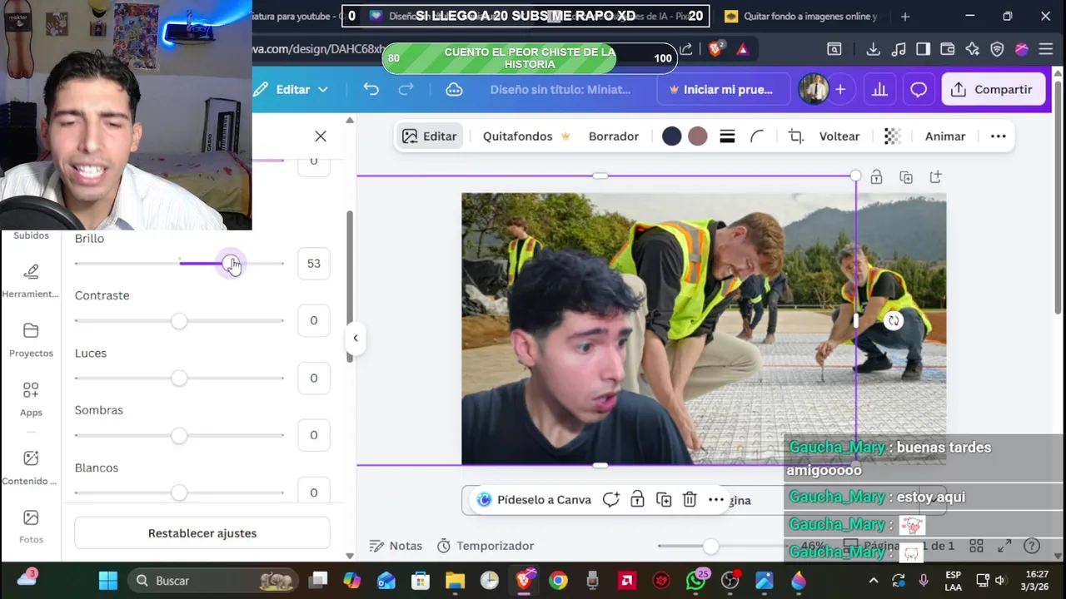Open Proyectos in the Canva sidebar
The width and height of the screenshot is (1066, 599).
pyautogui.click(x=31, y=339)
